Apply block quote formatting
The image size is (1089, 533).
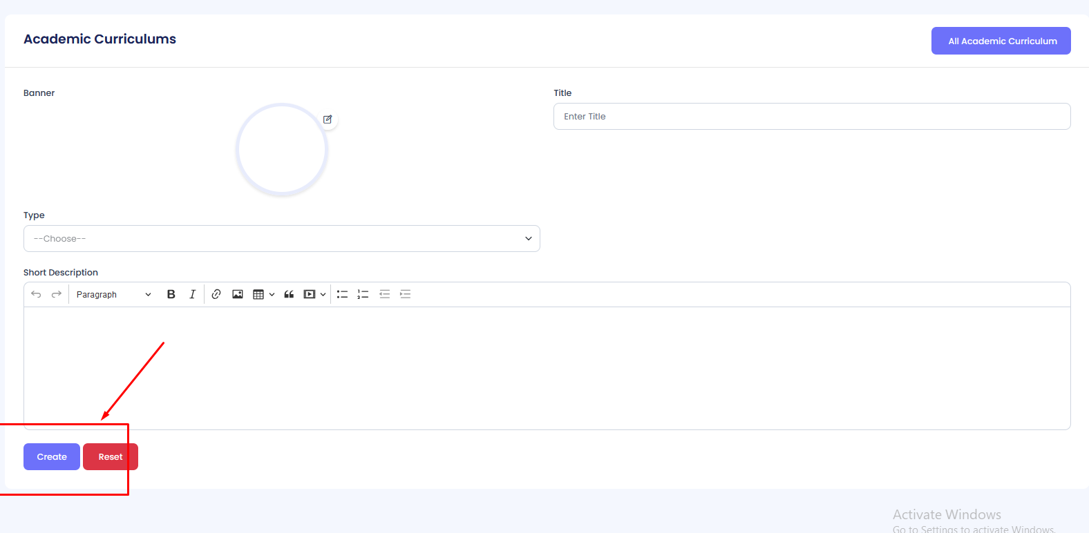pyautogui.click(x=289, y=294)
